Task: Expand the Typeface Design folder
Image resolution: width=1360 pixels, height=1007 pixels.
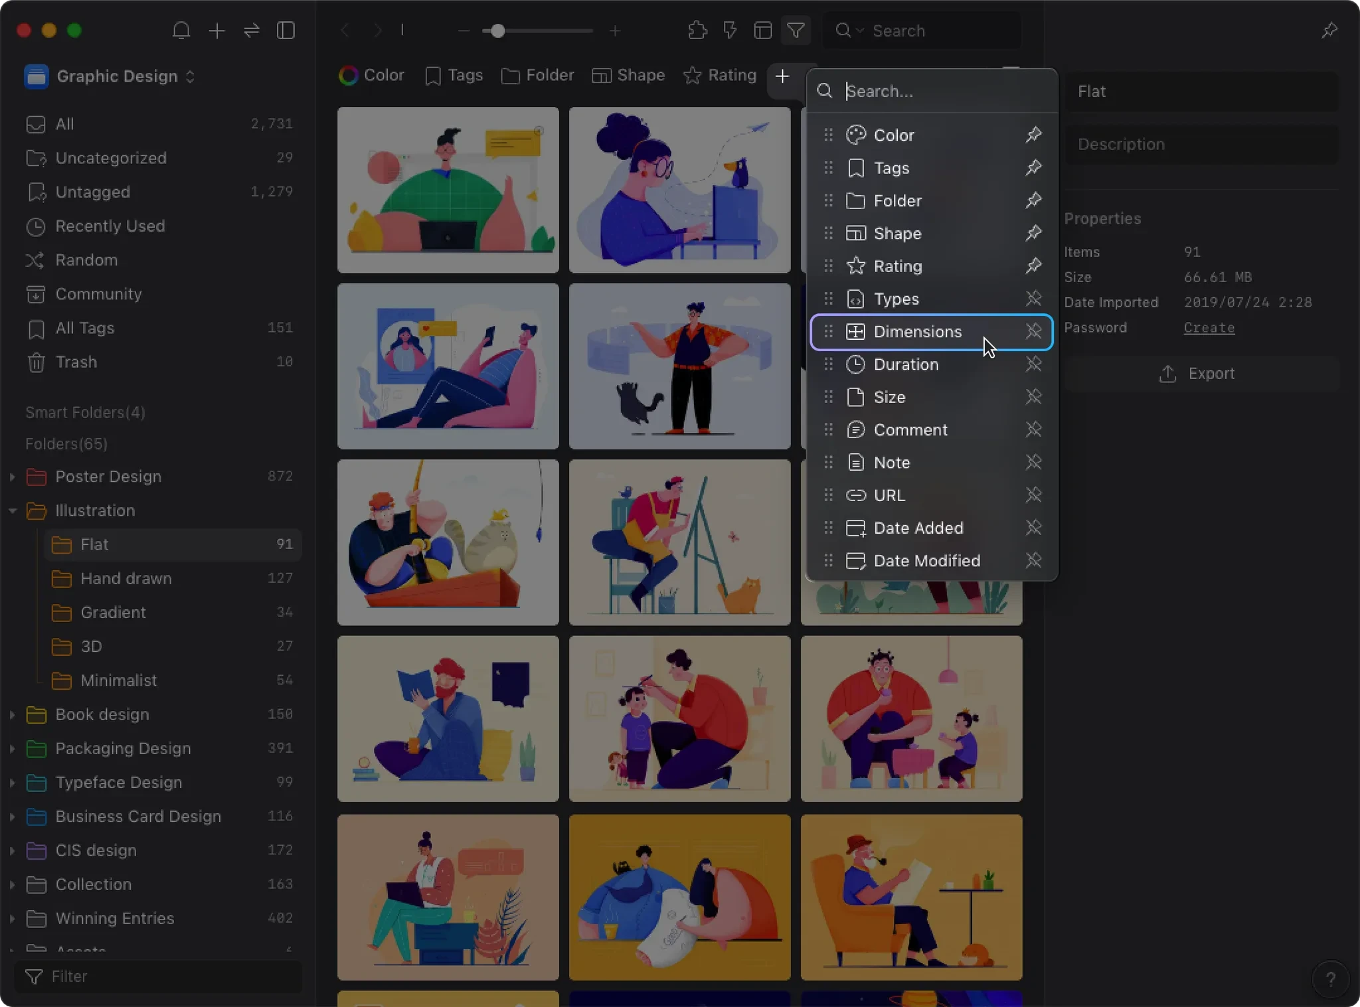Action: point(12,783)
